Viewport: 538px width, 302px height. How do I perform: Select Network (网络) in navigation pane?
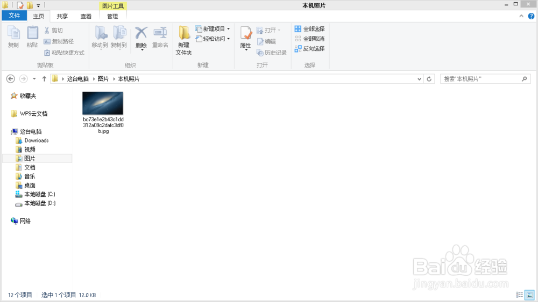point(20,221)
